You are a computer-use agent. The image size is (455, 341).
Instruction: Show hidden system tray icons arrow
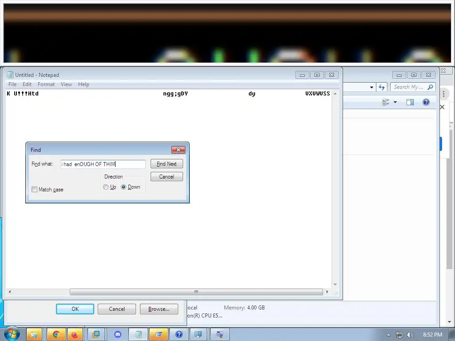point(388,335)
